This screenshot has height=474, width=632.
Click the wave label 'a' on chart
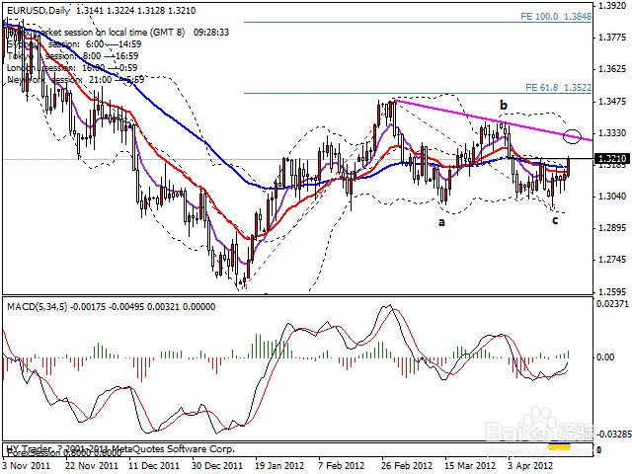[441, 222]
